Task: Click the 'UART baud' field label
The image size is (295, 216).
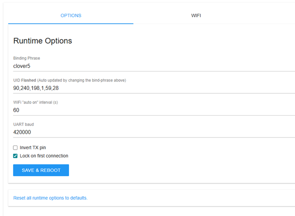Action: [23, 125]
